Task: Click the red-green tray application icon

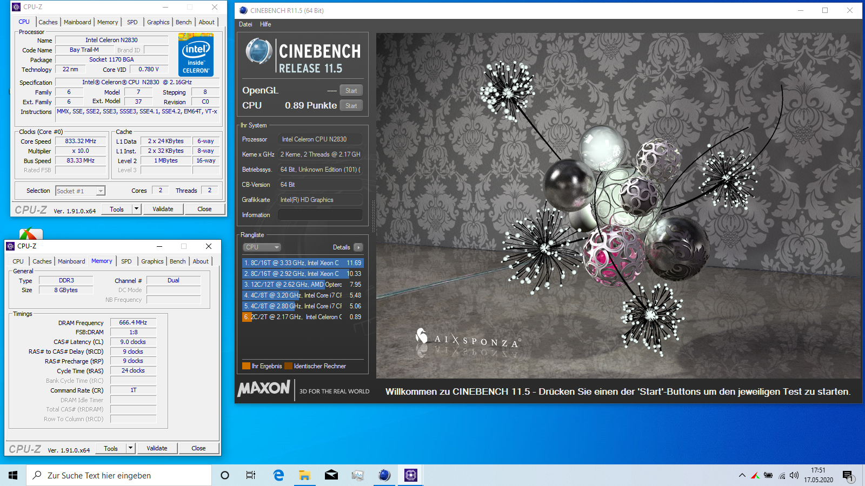Action: pos(755,475)
